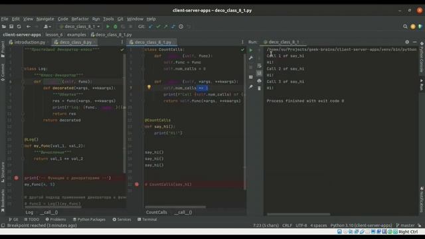Open the user account dropdown in toolbar
Image resolution: width=425 pixels, height=239 pixels.
point(47,27)
